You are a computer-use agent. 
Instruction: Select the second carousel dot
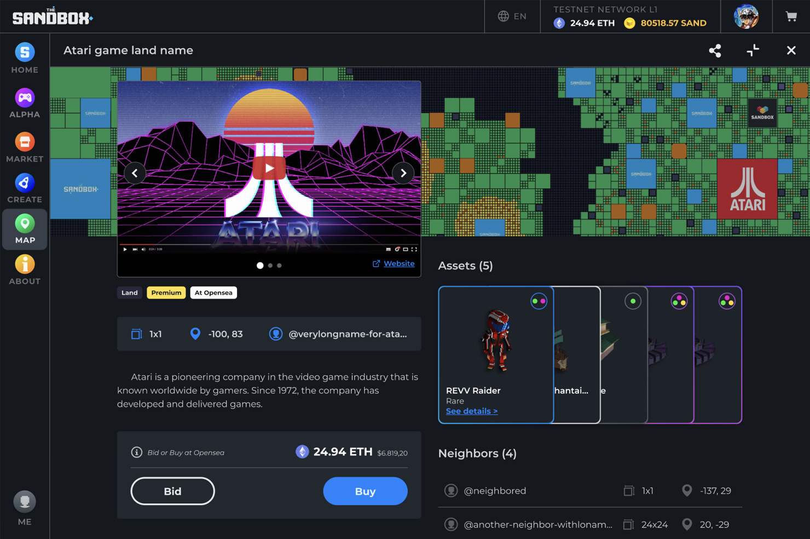click(270, 266)
